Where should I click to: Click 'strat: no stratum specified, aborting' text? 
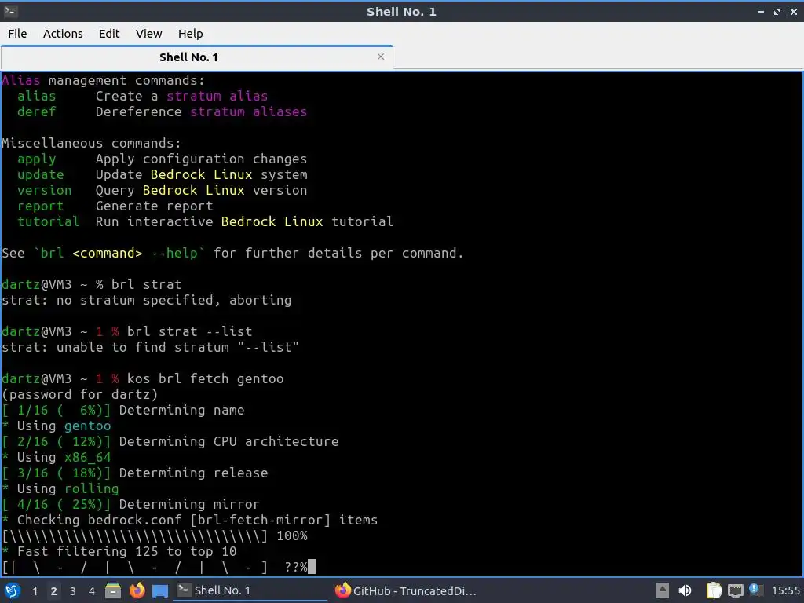[x=147, y=301]
